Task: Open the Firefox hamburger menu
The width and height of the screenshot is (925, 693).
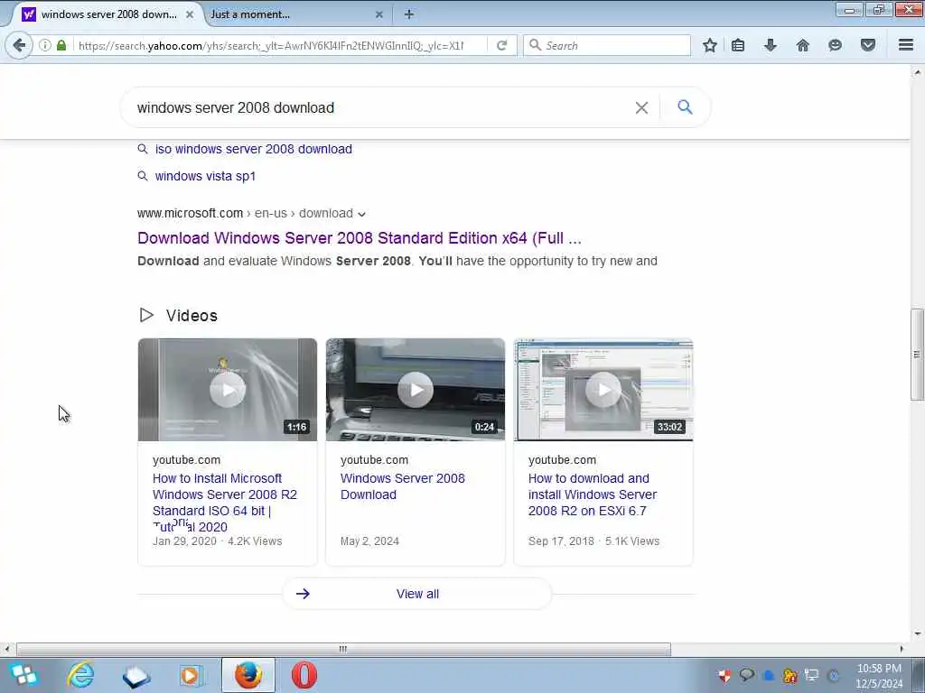Action: click(906, 45)
